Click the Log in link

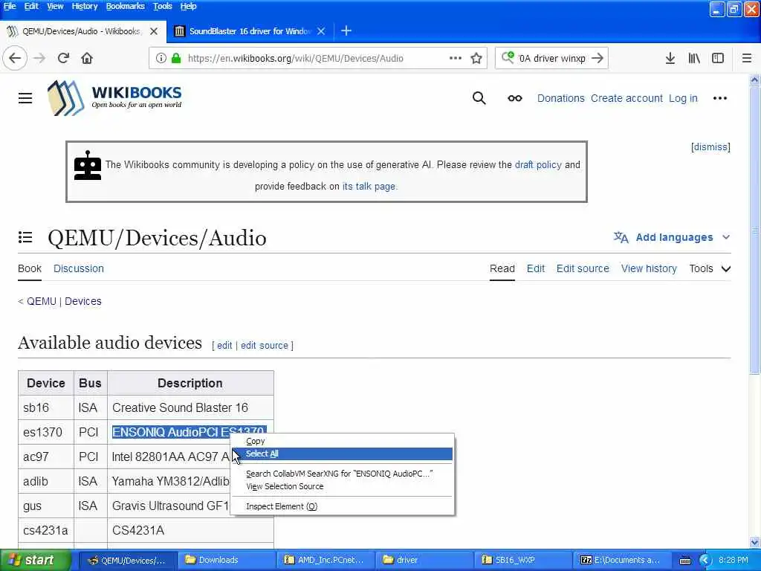(683, 98)
